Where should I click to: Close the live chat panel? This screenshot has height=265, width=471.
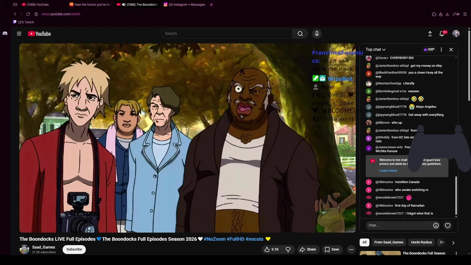(x=451, y=49)
